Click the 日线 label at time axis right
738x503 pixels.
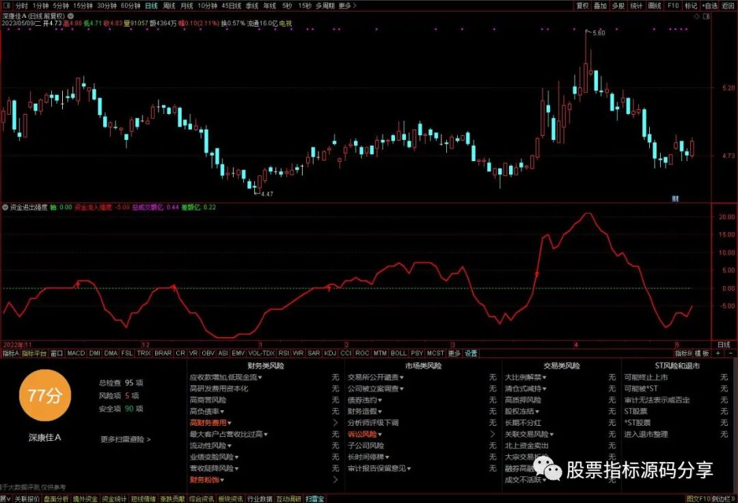[x=724, y=345]
